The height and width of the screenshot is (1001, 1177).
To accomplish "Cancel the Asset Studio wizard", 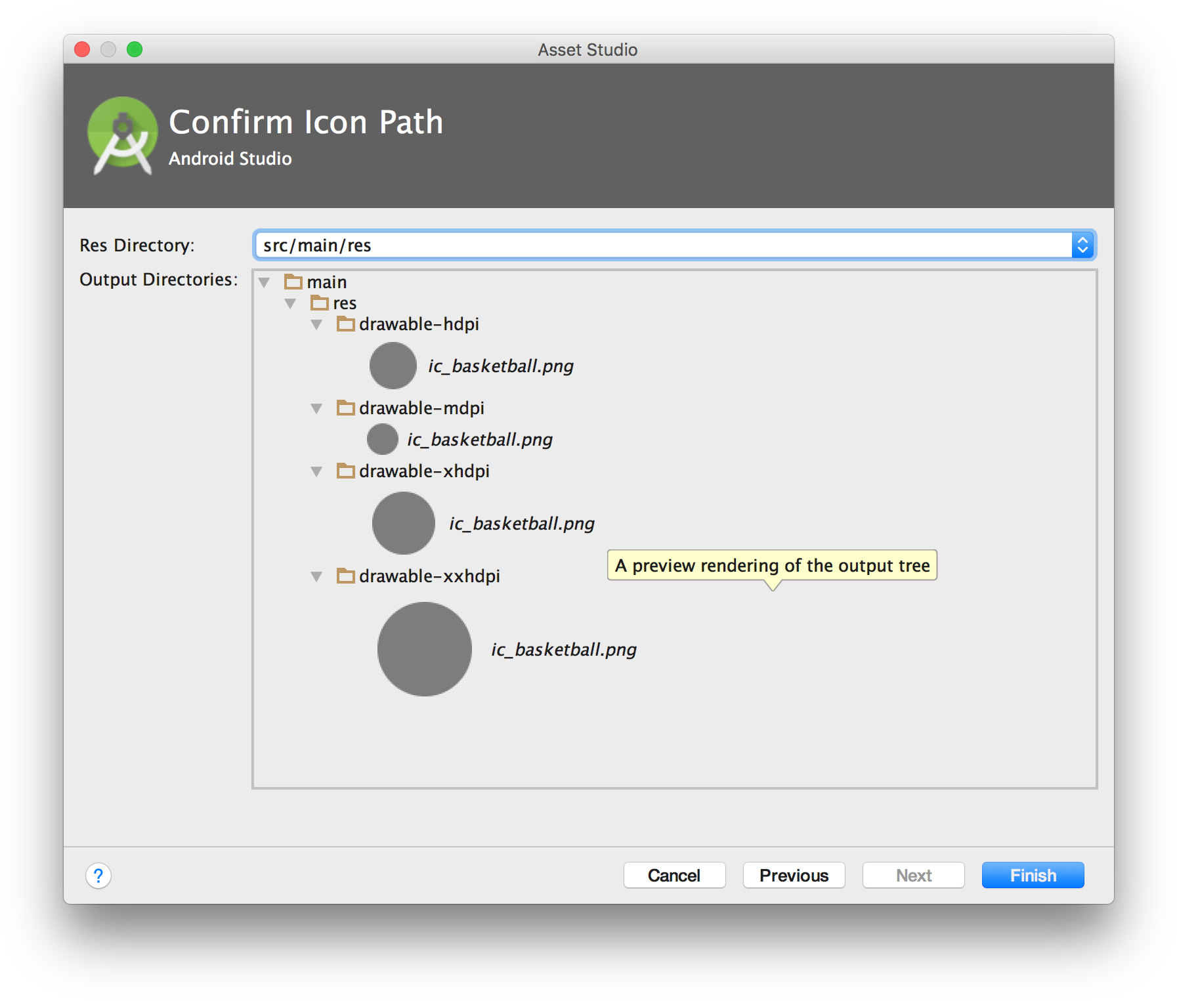I will [674, 875].
